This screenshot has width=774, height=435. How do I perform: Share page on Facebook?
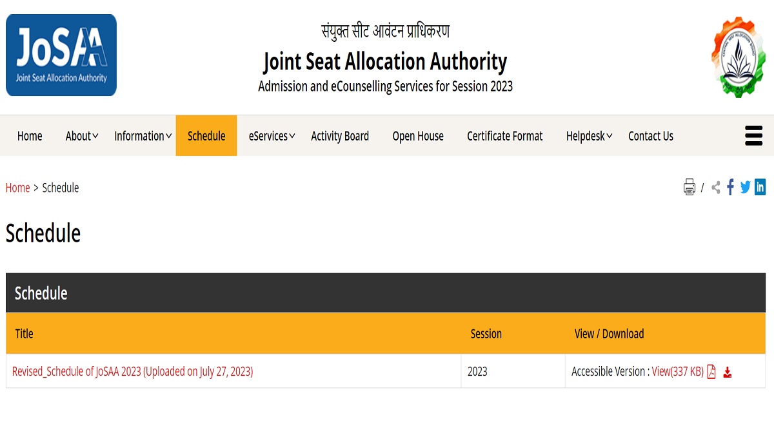coord(731,188)
